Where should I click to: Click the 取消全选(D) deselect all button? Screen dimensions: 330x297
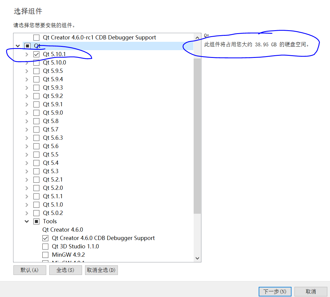point(101,270)
